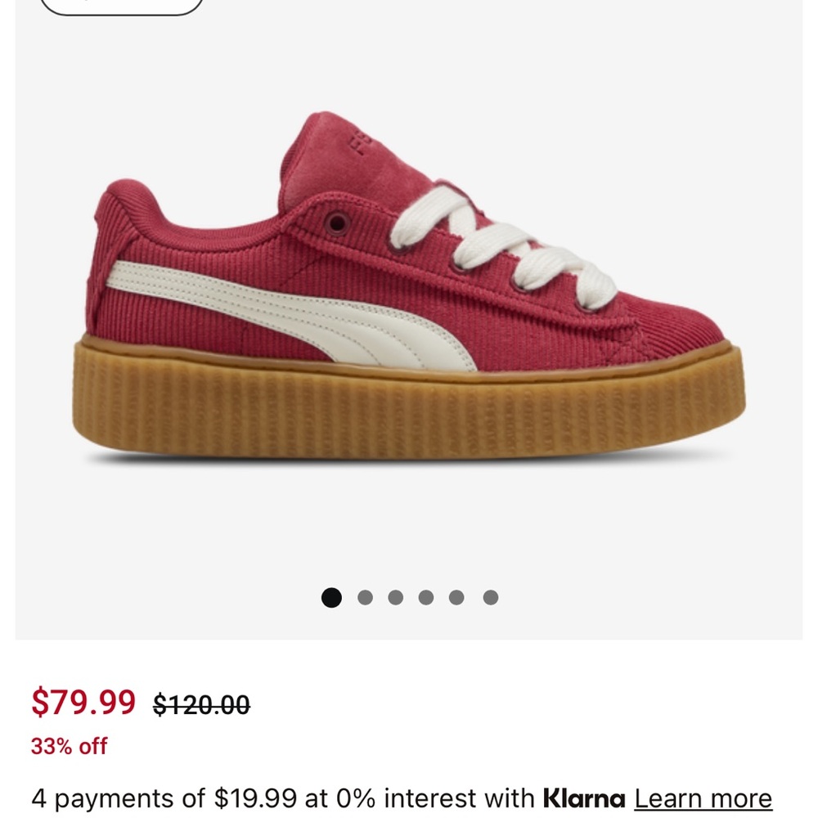View the second product image dot
This screenshot has height=818, width=818.
[x=363, y=598]
